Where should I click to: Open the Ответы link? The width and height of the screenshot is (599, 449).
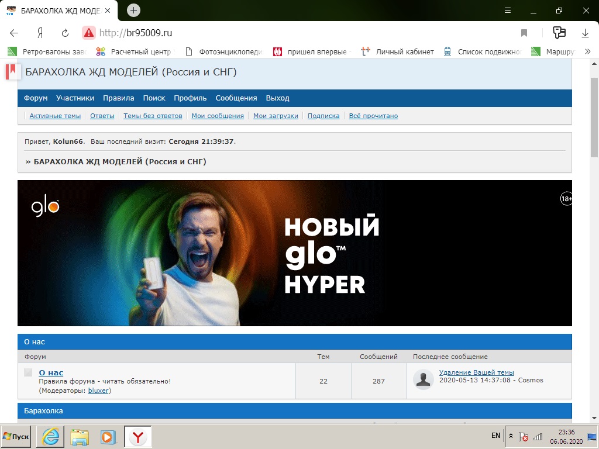tap(102, 116)
